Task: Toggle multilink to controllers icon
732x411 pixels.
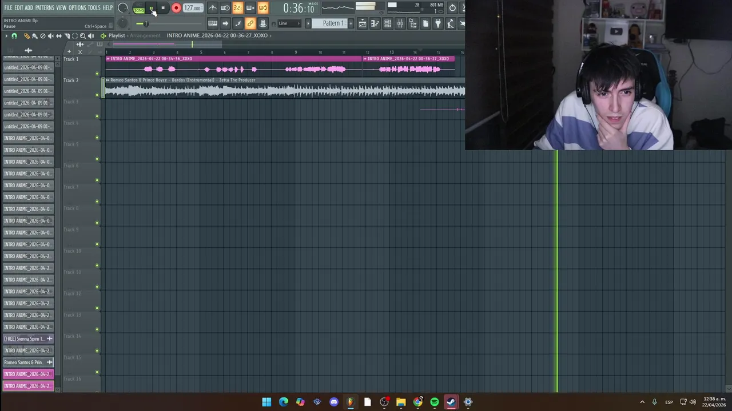Action: (250, 23)
